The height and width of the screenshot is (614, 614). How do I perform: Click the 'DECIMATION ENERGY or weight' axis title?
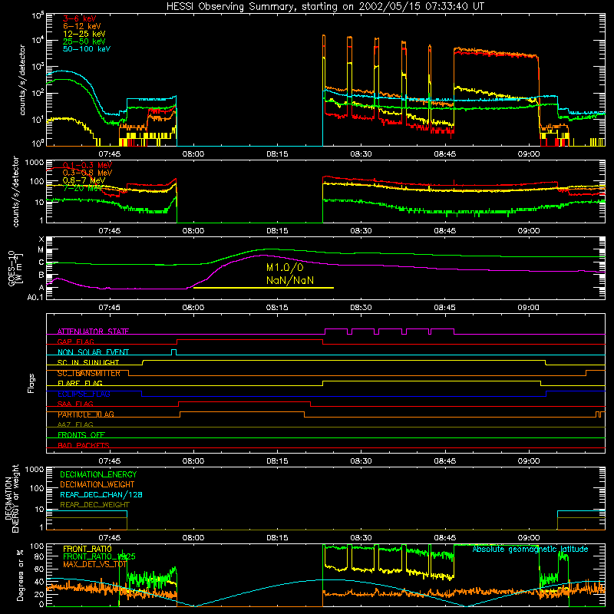[x=12, y=498]
